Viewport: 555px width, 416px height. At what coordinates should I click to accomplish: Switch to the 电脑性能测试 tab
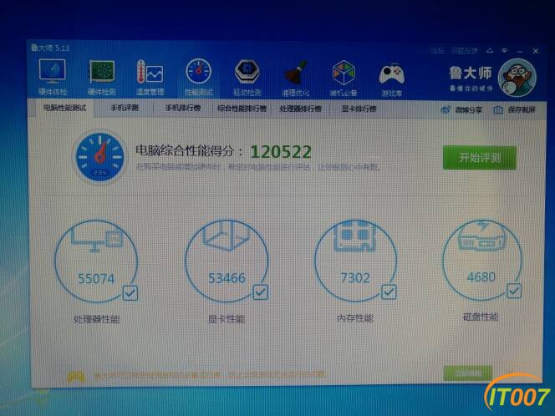64,108
